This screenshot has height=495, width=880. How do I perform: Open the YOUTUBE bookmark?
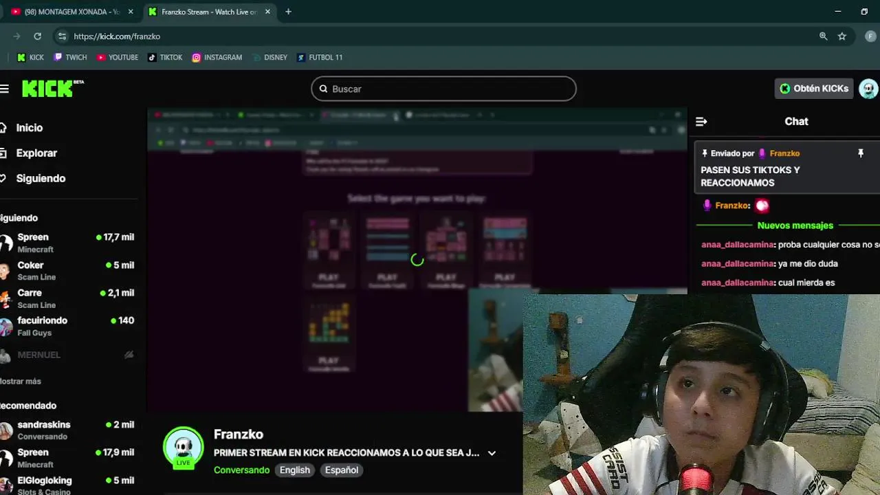tap(118, 58)
